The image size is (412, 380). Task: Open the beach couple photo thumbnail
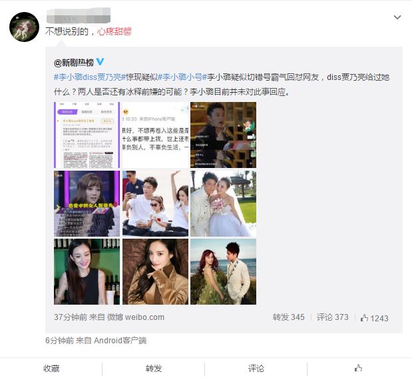pos(224,271)
